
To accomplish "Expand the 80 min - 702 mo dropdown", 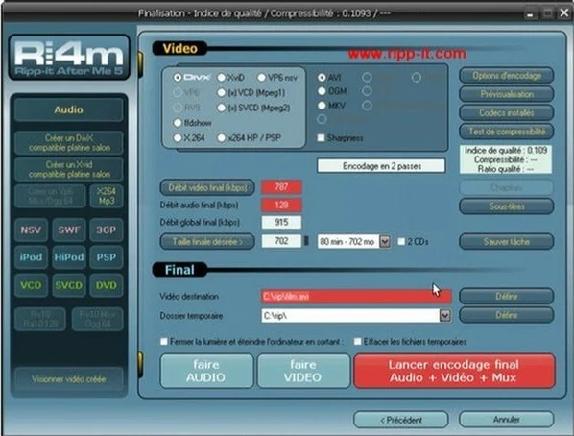I will (385, 241).
